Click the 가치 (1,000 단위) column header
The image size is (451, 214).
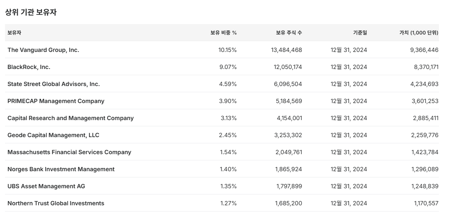(x=419, y=33)
